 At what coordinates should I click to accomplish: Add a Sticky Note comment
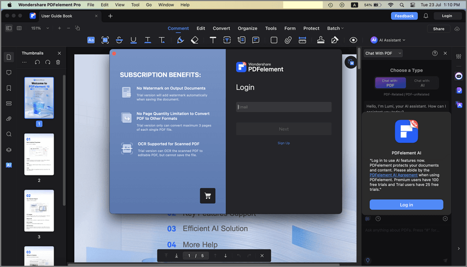point(255,40)
